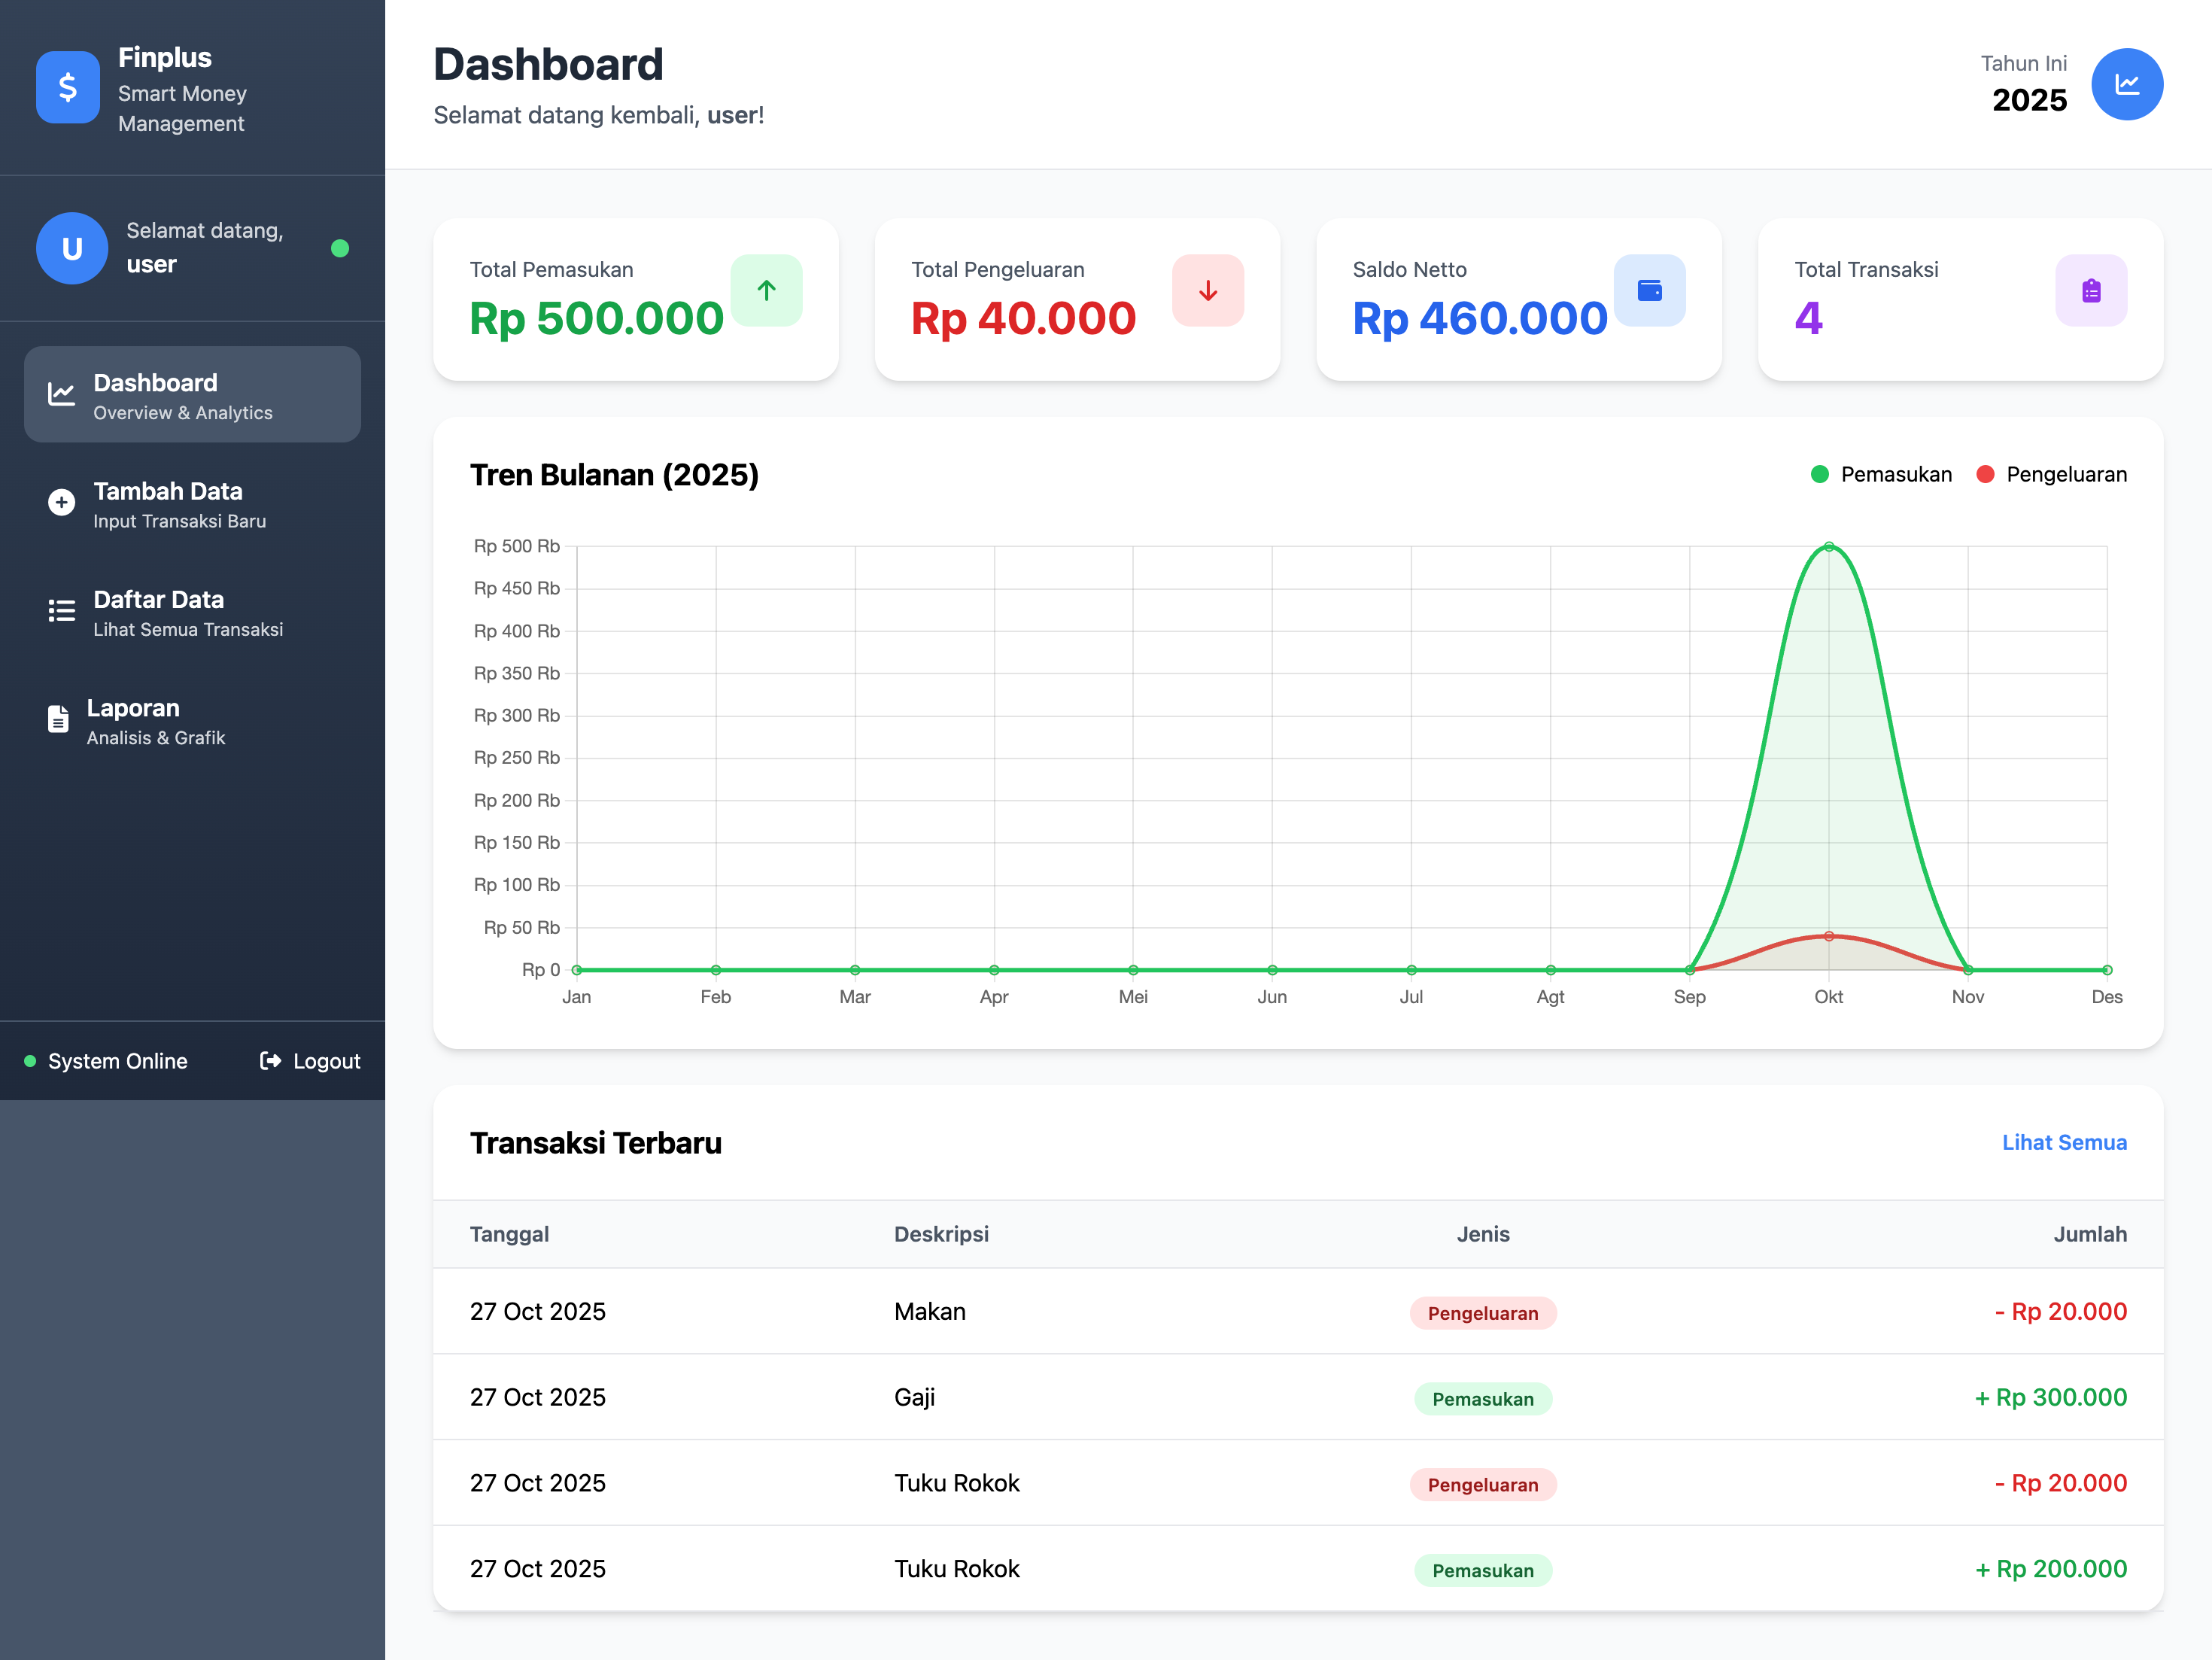Screen dimensions: 2212x1660
Task: Click the Pengeluaran badge on Makan row
Action: click(x=1482, y=1313)
